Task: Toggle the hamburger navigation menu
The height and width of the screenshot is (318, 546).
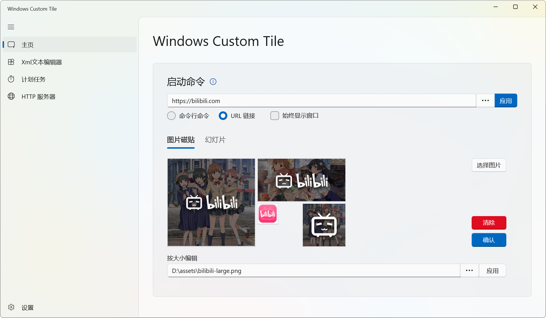Action: [11, 27]
